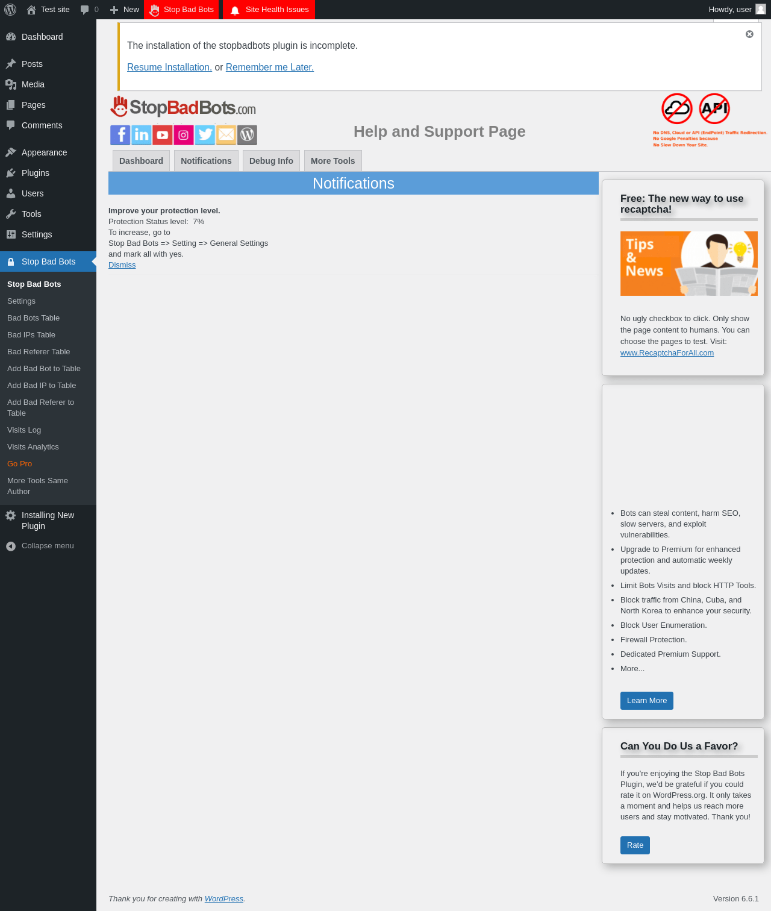Image resolution: width=771 pixels, height=911 pixels.
Task: Click the no-cloud redirection badge icon
Action: (677, 108)
